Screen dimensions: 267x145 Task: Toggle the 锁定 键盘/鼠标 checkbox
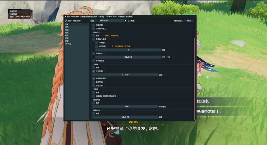coord(66,21)
